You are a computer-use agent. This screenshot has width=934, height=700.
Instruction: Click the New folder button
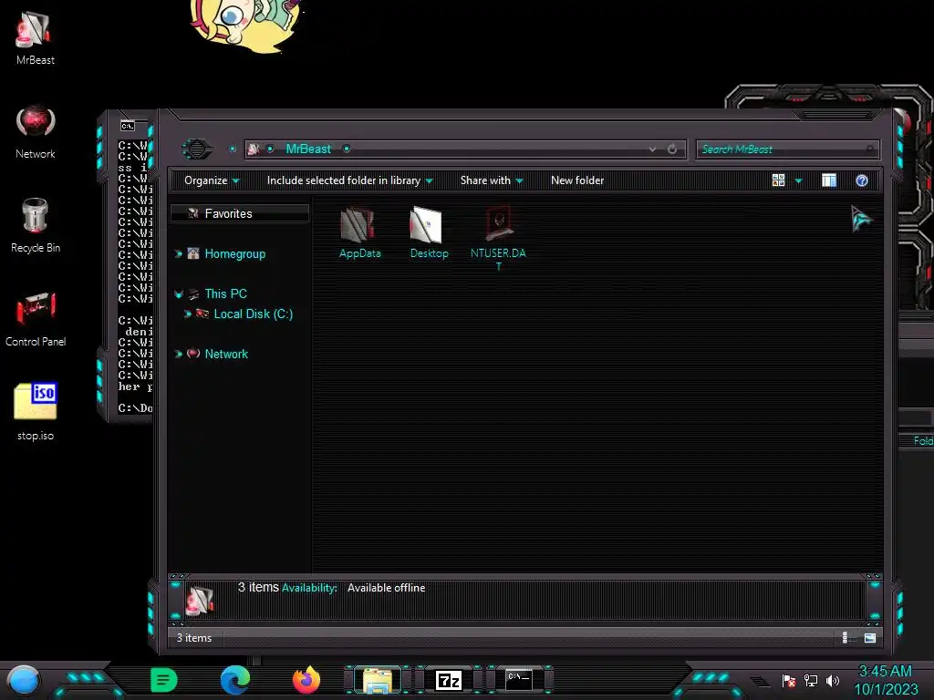point(577,180)
